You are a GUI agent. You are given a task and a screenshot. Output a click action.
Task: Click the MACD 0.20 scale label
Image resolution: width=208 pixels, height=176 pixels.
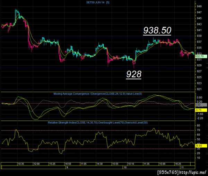point(200,102)
